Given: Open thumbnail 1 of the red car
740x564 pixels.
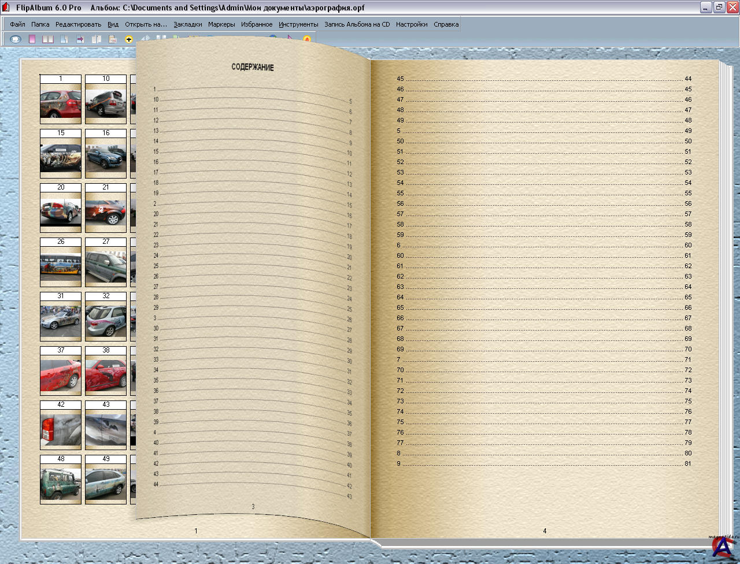Looking at the screenshot, I should coord(61,103).
